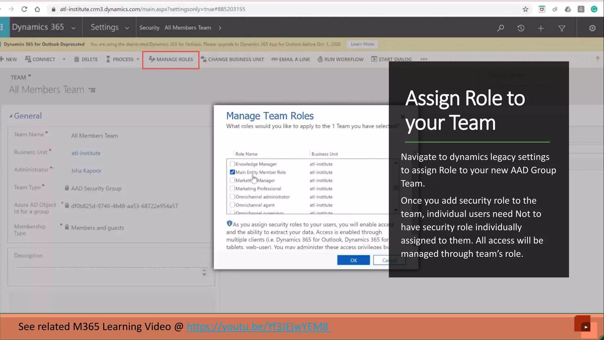
Task: Open the Pocket extension icon
Action: [541, 9]
